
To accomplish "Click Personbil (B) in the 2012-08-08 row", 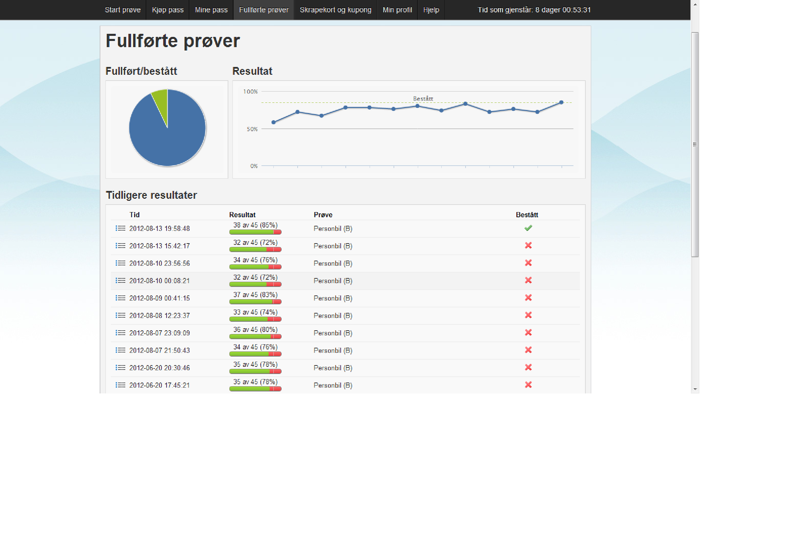I will click(x=333, y=315).
